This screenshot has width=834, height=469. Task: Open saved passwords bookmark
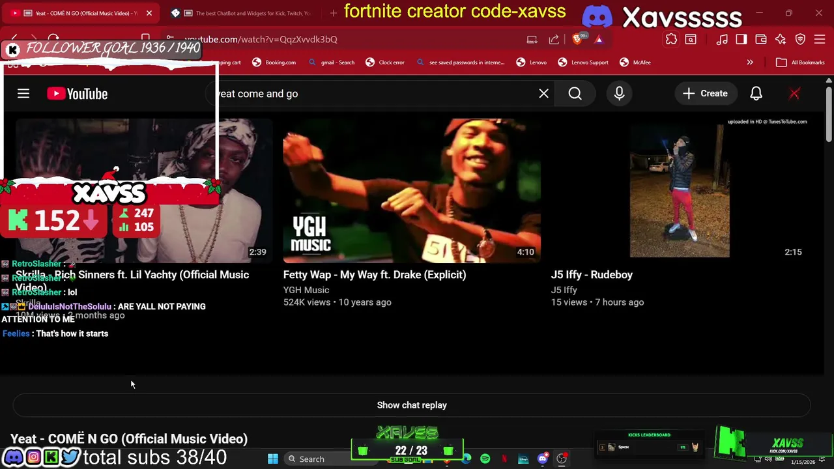(460, 63)
